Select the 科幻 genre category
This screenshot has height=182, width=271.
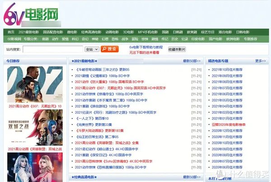click(75, 39)
